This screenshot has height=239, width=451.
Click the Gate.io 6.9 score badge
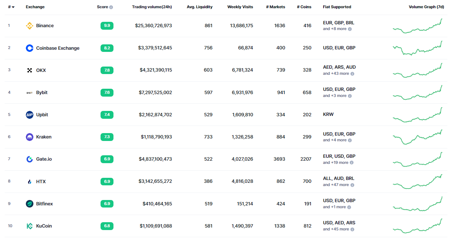coord(107,159)
